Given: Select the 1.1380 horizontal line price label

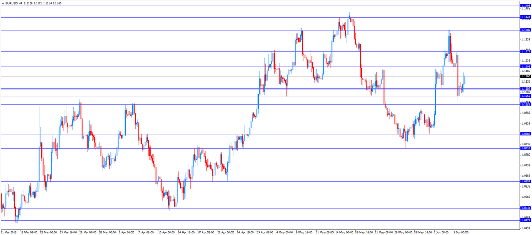Looking at the screenshot, I should [x=526, y=30].
